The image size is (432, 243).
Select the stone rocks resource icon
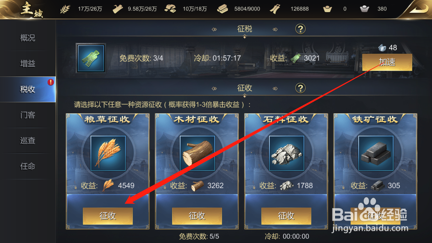pyautogui.click(x=286, y=153)
